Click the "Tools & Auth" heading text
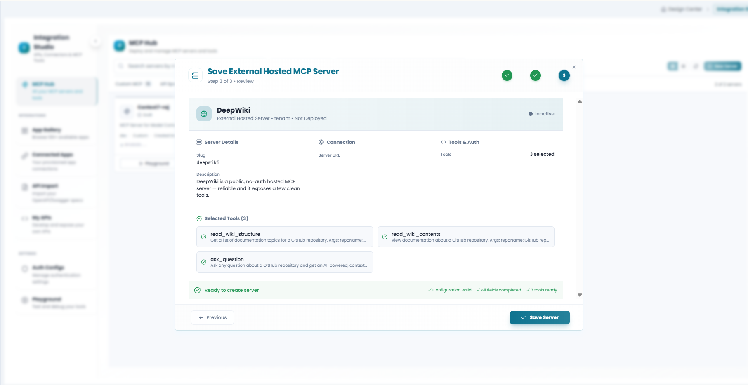Viewport: 748px width, 385px height. (464, 142)
